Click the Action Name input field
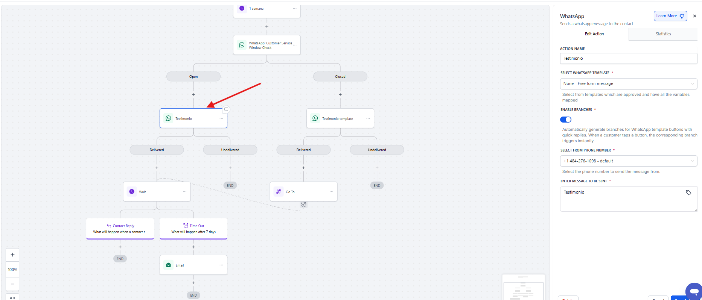The height and width of the screenshot is (300, 702). [x=628, y=59]
